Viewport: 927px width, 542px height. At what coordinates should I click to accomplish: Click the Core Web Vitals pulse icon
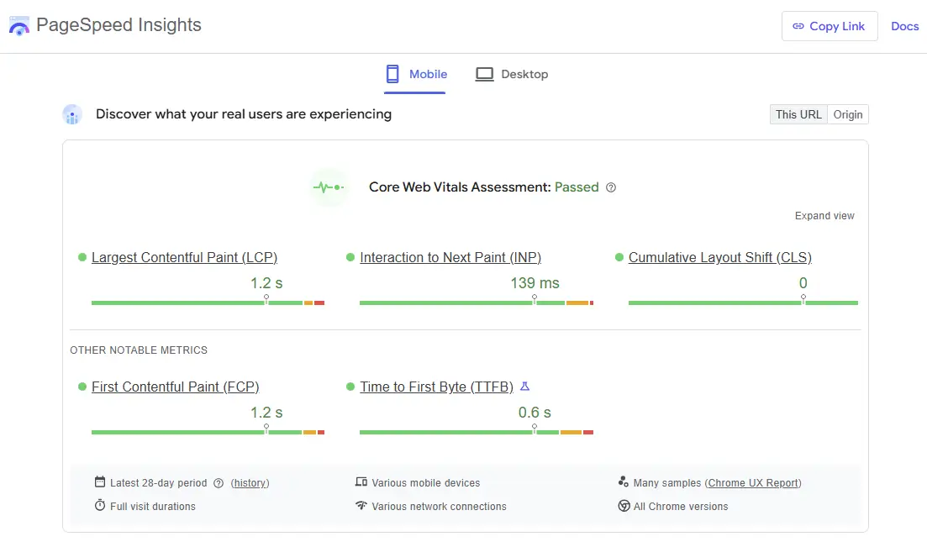(x=329, y=187)
